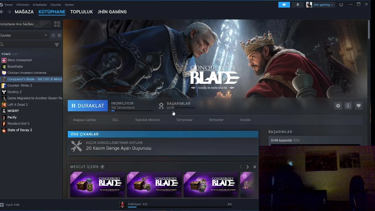Open the Steam menu

[8, 5]
